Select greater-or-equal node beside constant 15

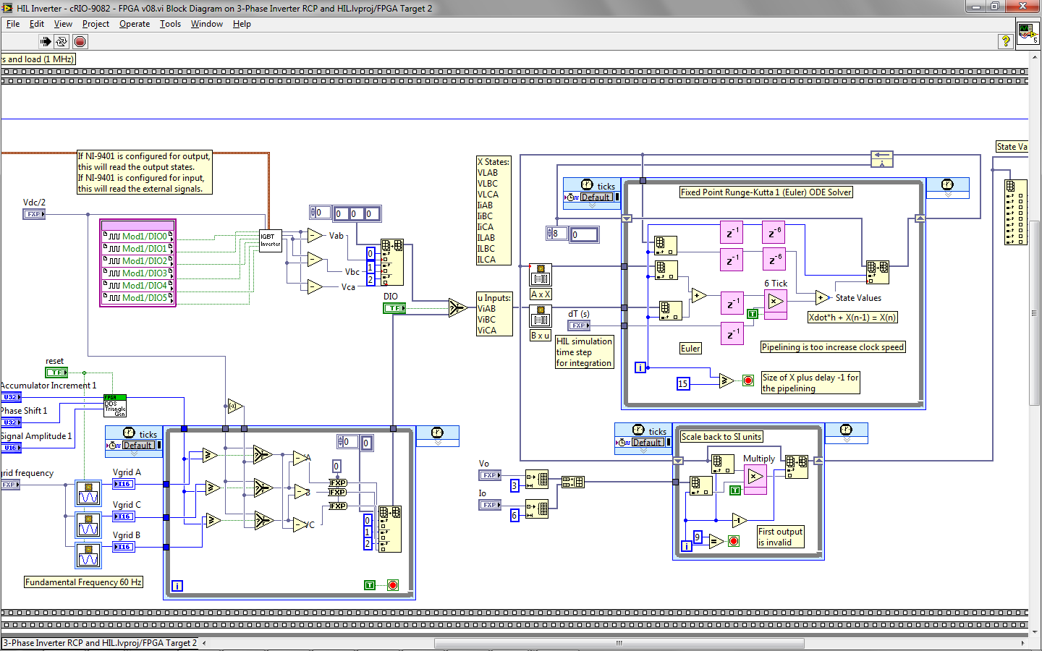point(727,380)
